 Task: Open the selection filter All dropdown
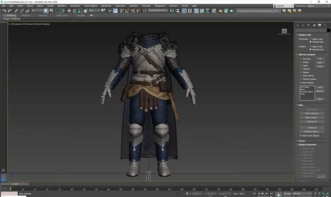pyautogui.click(x=37, y=10)
